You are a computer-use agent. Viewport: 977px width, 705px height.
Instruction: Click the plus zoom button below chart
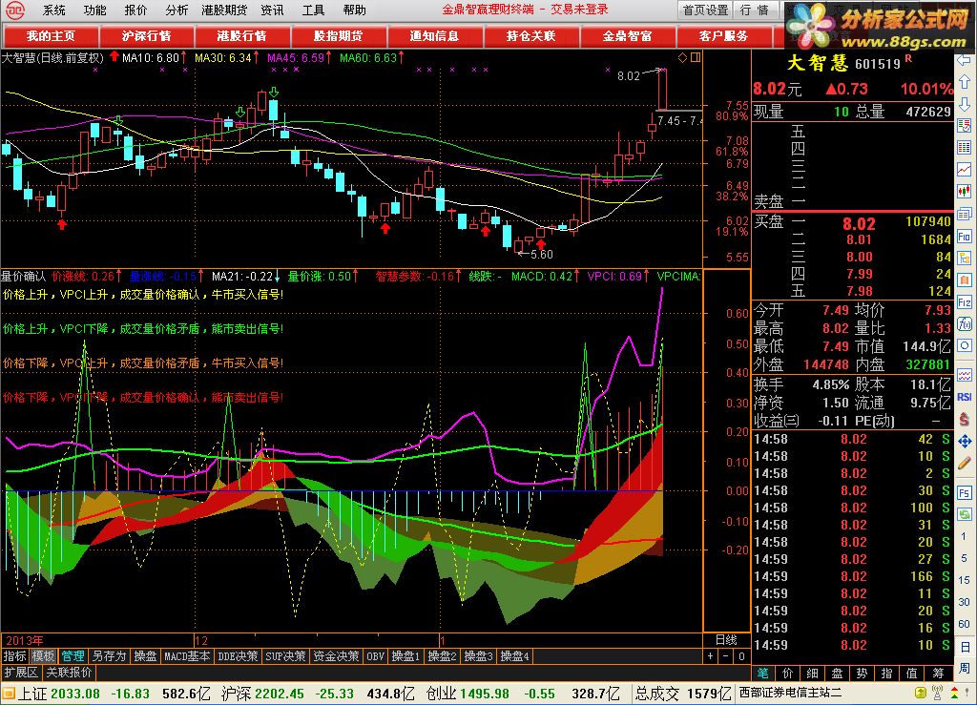[710, 656]
